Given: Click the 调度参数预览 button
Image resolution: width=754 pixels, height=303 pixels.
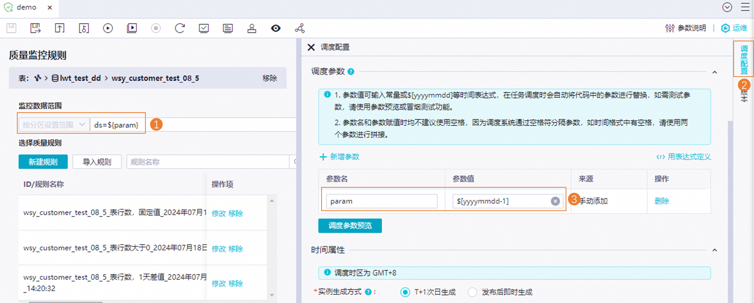Looking at the screenshot, I should pyautogui.click(x=350, y=226).
